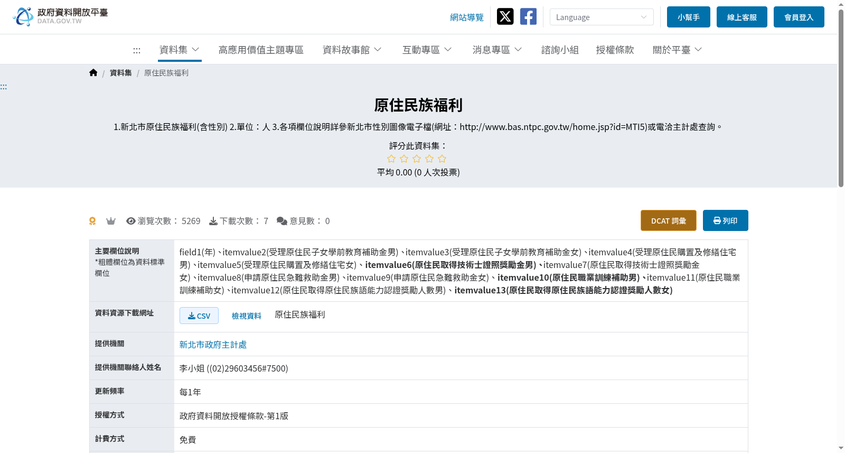Click the page vertical scrollbar
Viewport: 845px width, 453px height.
[x=841, y=98]
